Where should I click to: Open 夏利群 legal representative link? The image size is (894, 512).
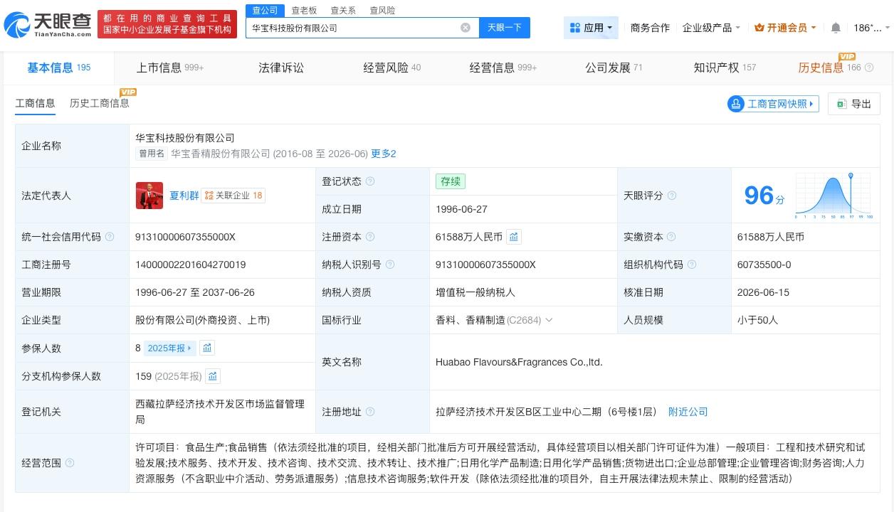click(184, 196)
